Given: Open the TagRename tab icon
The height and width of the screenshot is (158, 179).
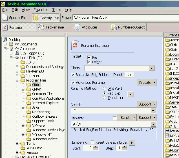Looking at the screenshot, I should tap(41, 27).
